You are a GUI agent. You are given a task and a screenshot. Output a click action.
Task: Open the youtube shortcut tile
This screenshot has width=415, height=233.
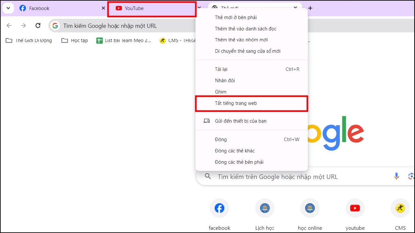[x=355, y=214]
